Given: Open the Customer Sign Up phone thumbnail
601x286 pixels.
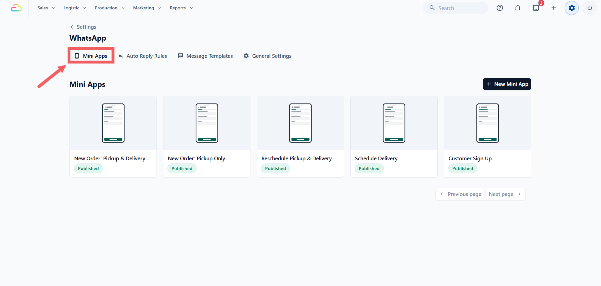Looking at the screenshot, I should point(488,123).
